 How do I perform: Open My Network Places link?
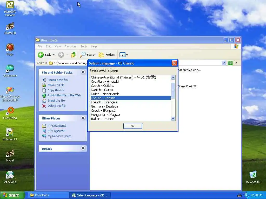pyautogui.click(x=59, y=136)
